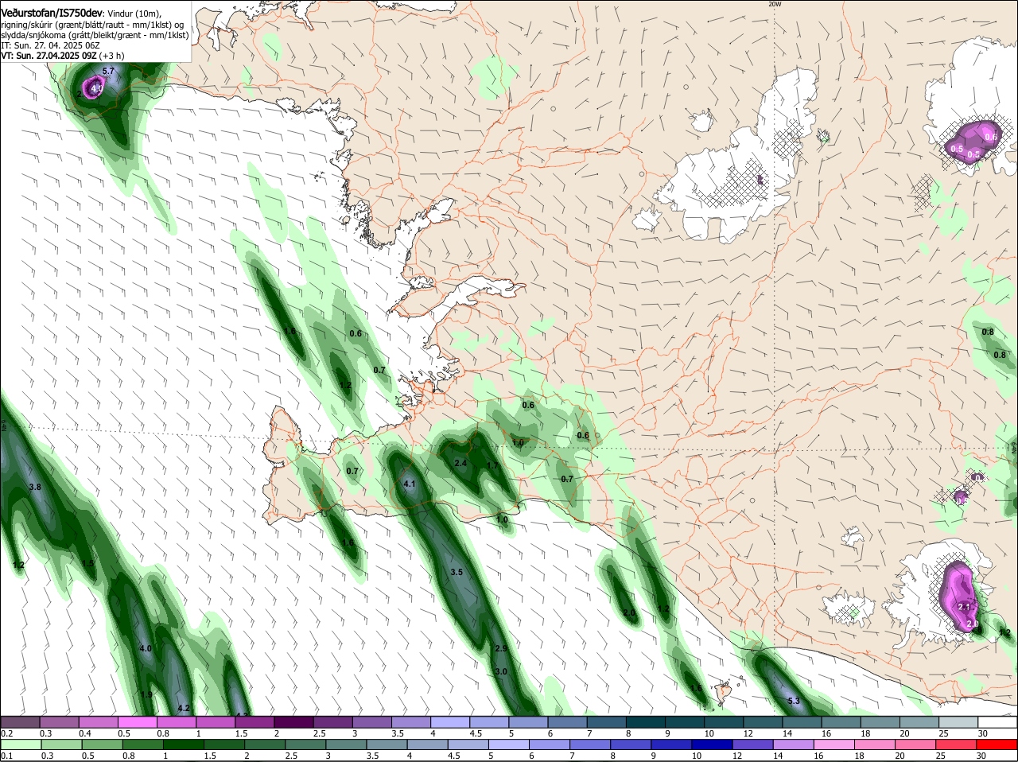
Task: Click the 5.3 precipitation value
Action: click(x=793, y=702)
